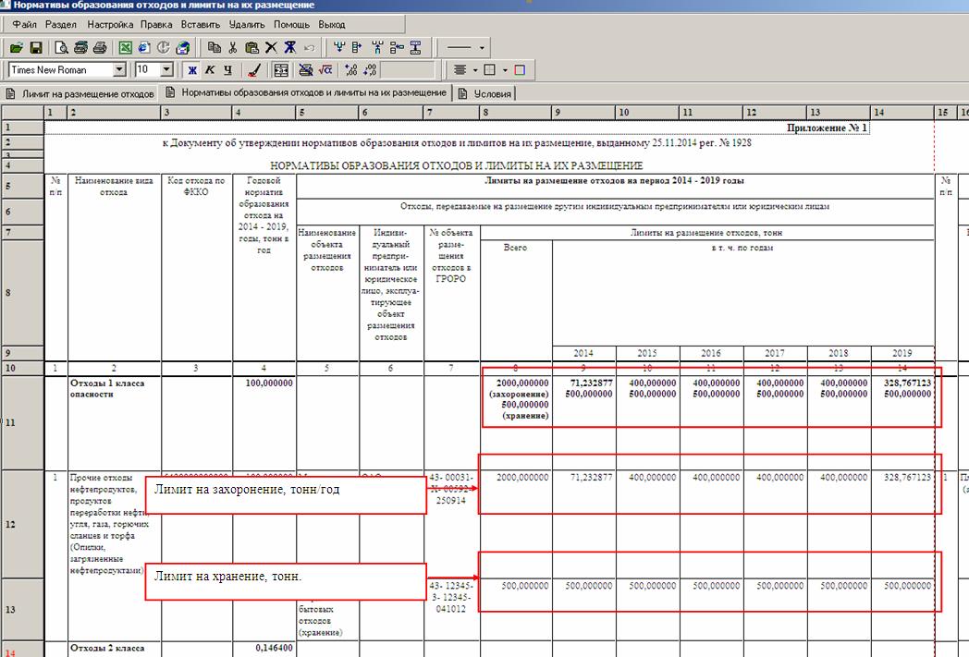Screen dimensions: 969x657
Task: Export to Excel using the green icon
Action: click(x=125, y=47)
